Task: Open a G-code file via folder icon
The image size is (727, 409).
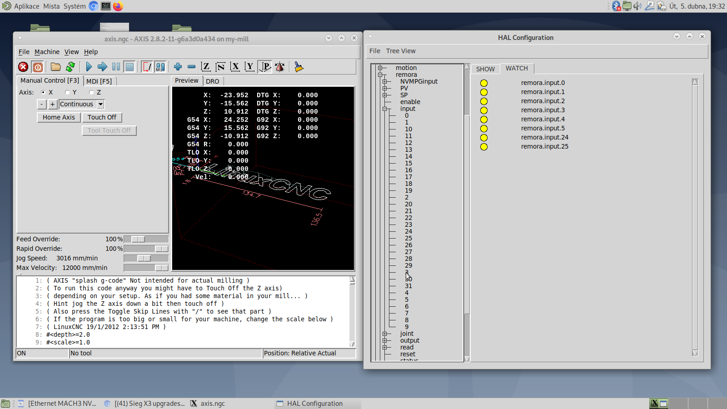Action: tap(56, 67)
